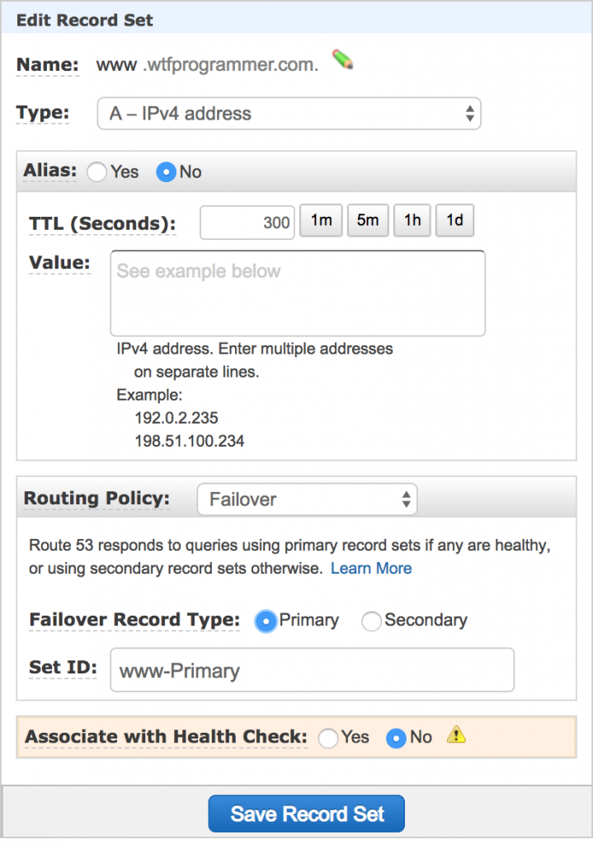The height and width of the screenshot is (844, 593).
Task: Open the Routing Policy Failover dropdown
Action: tap(307, 499)
